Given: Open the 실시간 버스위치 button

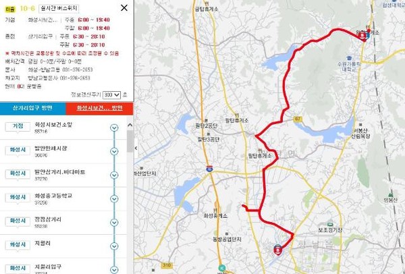Looking at the screenshot, I should coord(59,9).
